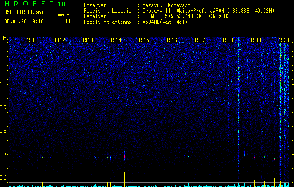Click the 1918 time axis label

pos(228,40)
